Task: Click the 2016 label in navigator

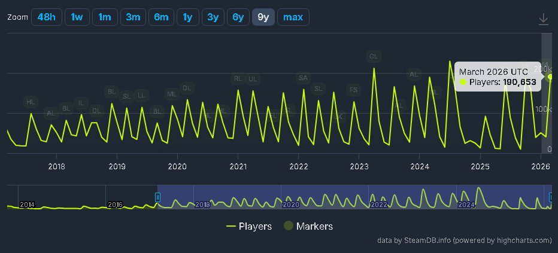Action: [x=115, y=205]
